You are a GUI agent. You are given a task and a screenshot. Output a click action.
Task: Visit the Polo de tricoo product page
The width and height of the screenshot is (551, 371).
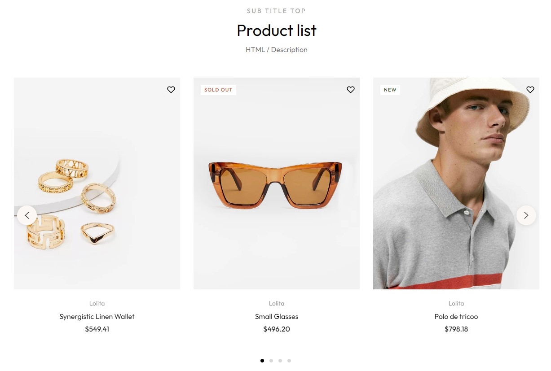456,317
